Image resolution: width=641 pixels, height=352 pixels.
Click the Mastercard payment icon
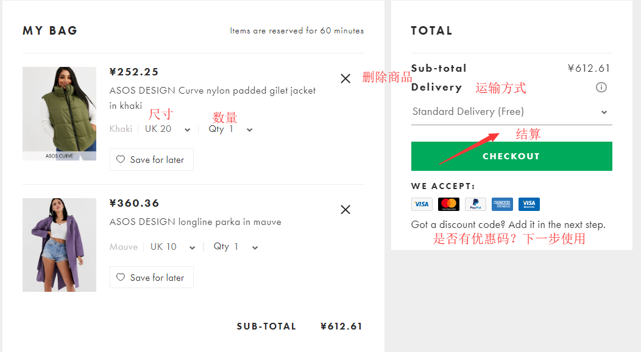pyautogui.click(x=448, y=204)
